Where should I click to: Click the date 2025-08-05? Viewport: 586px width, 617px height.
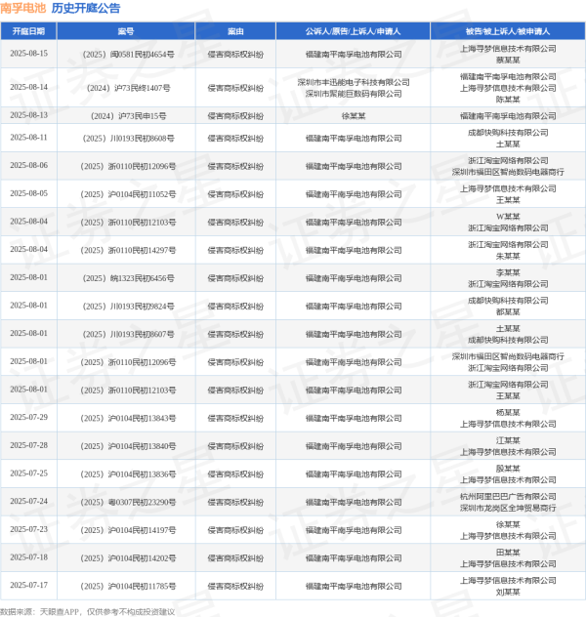coord(28,193)
